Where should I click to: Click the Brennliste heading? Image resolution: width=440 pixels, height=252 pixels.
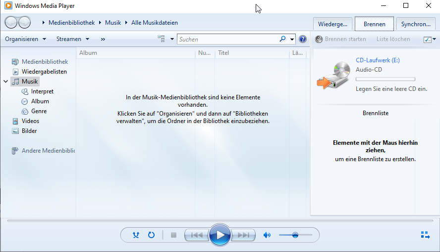pyautogui.click(x=376, y=113)
